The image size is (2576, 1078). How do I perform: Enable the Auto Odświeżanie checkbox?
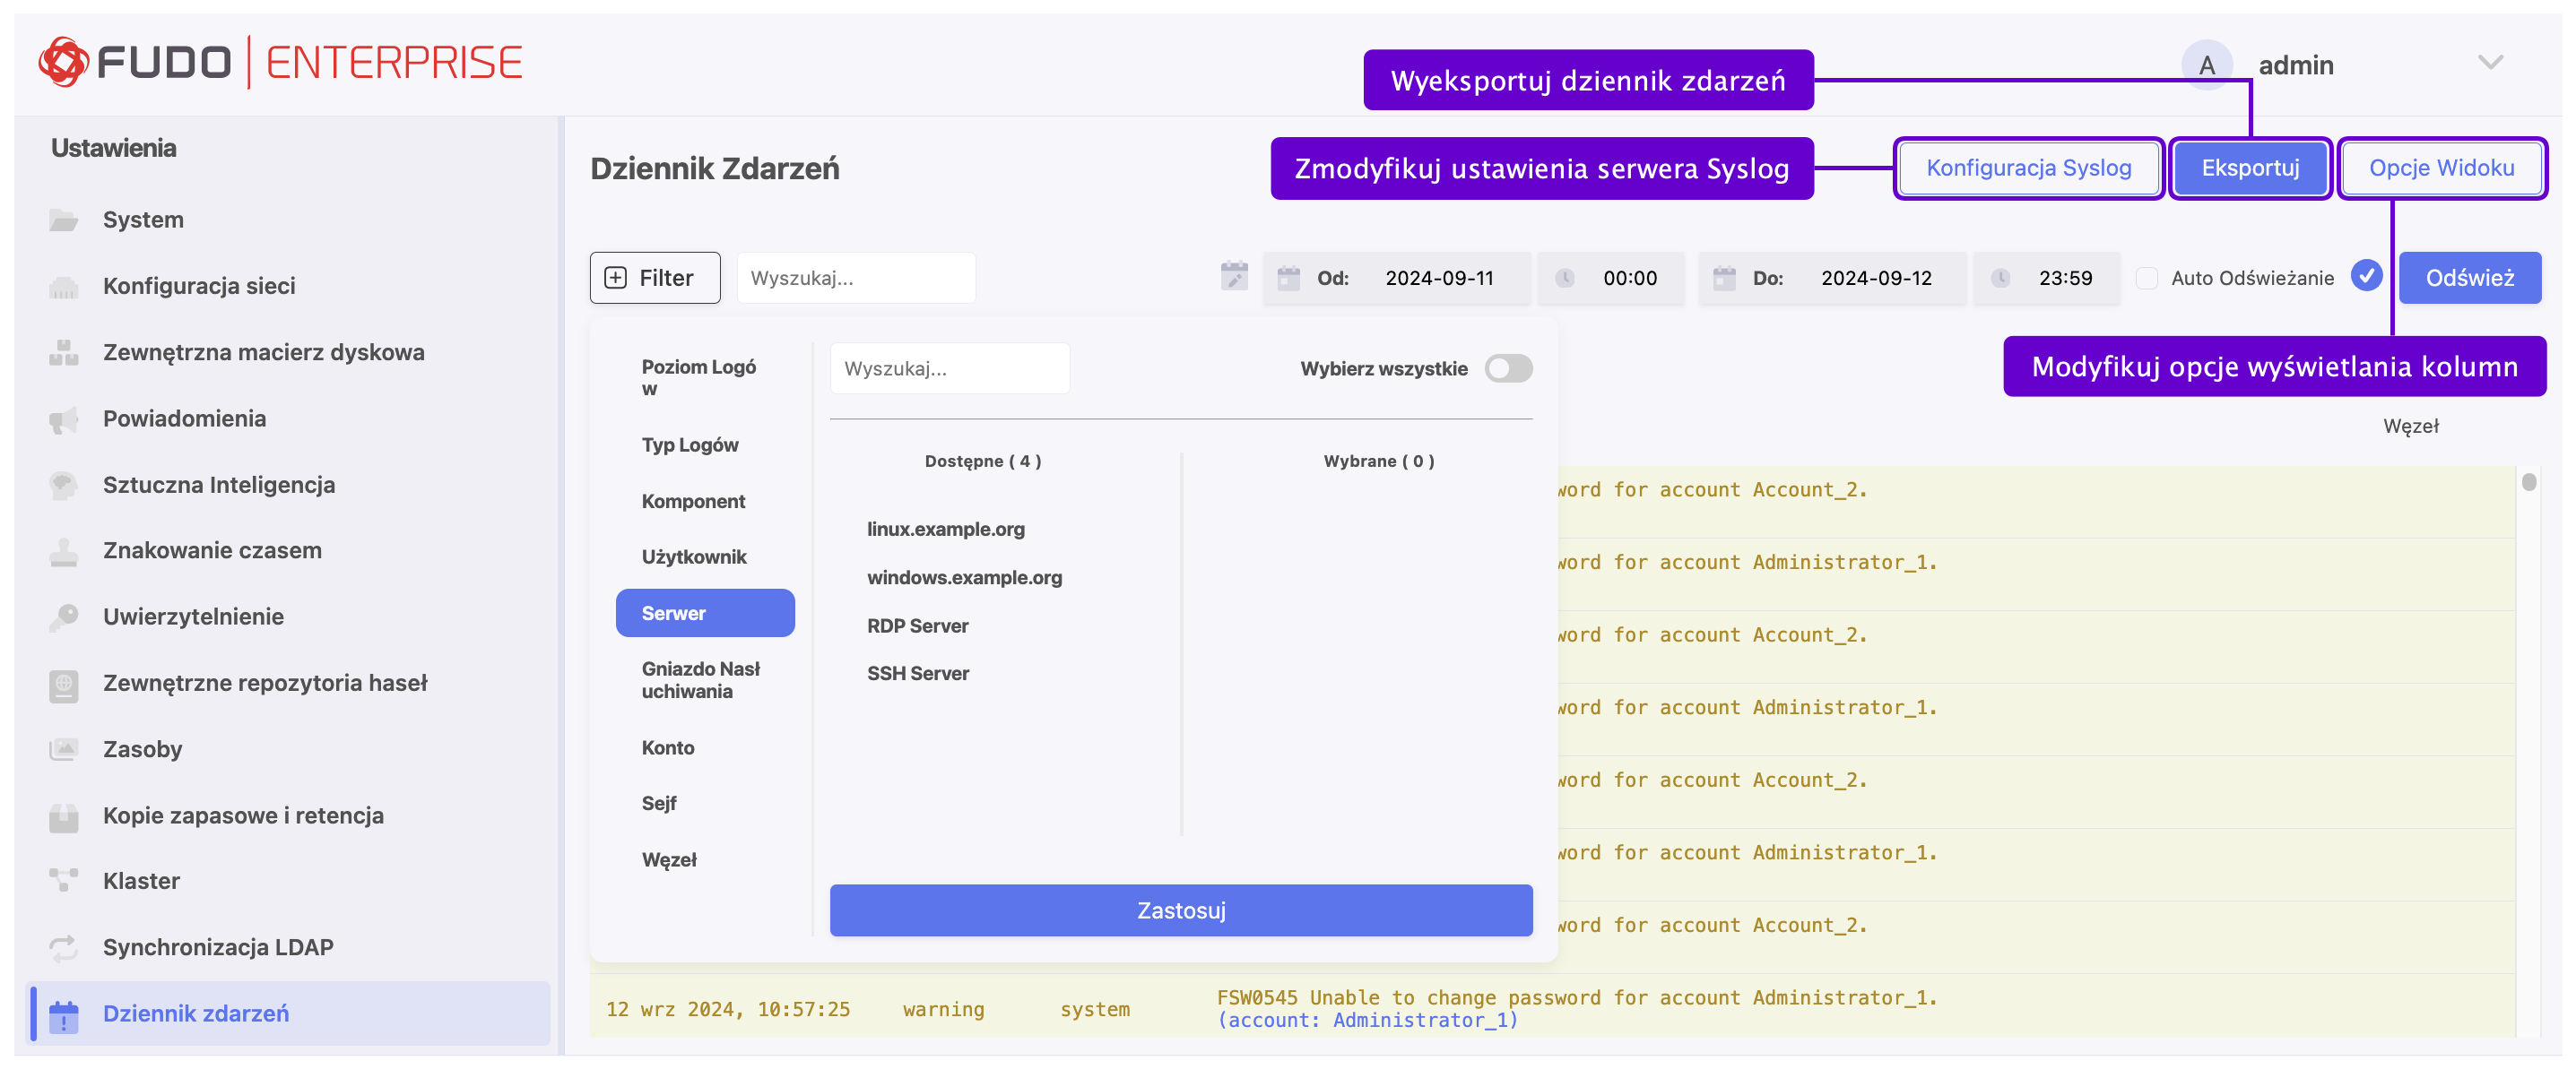tap(2146, 278)
